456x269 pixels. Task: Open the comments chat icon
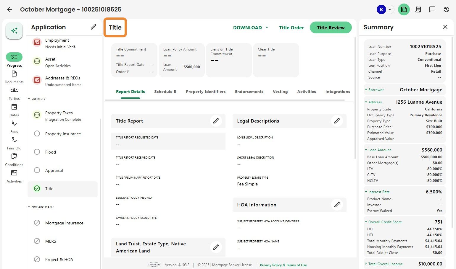pyautogui.click(x=432, y=9)
